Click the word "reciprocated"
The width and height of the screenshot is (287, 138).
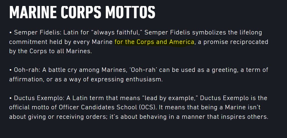point(249,42)
